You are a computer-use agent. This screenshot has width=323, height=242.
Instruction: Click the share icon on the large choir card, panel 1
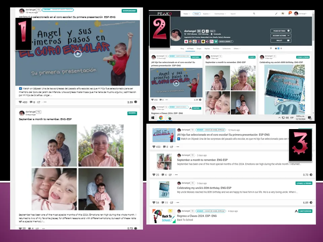pyautogui.click(x=38, y=102)
